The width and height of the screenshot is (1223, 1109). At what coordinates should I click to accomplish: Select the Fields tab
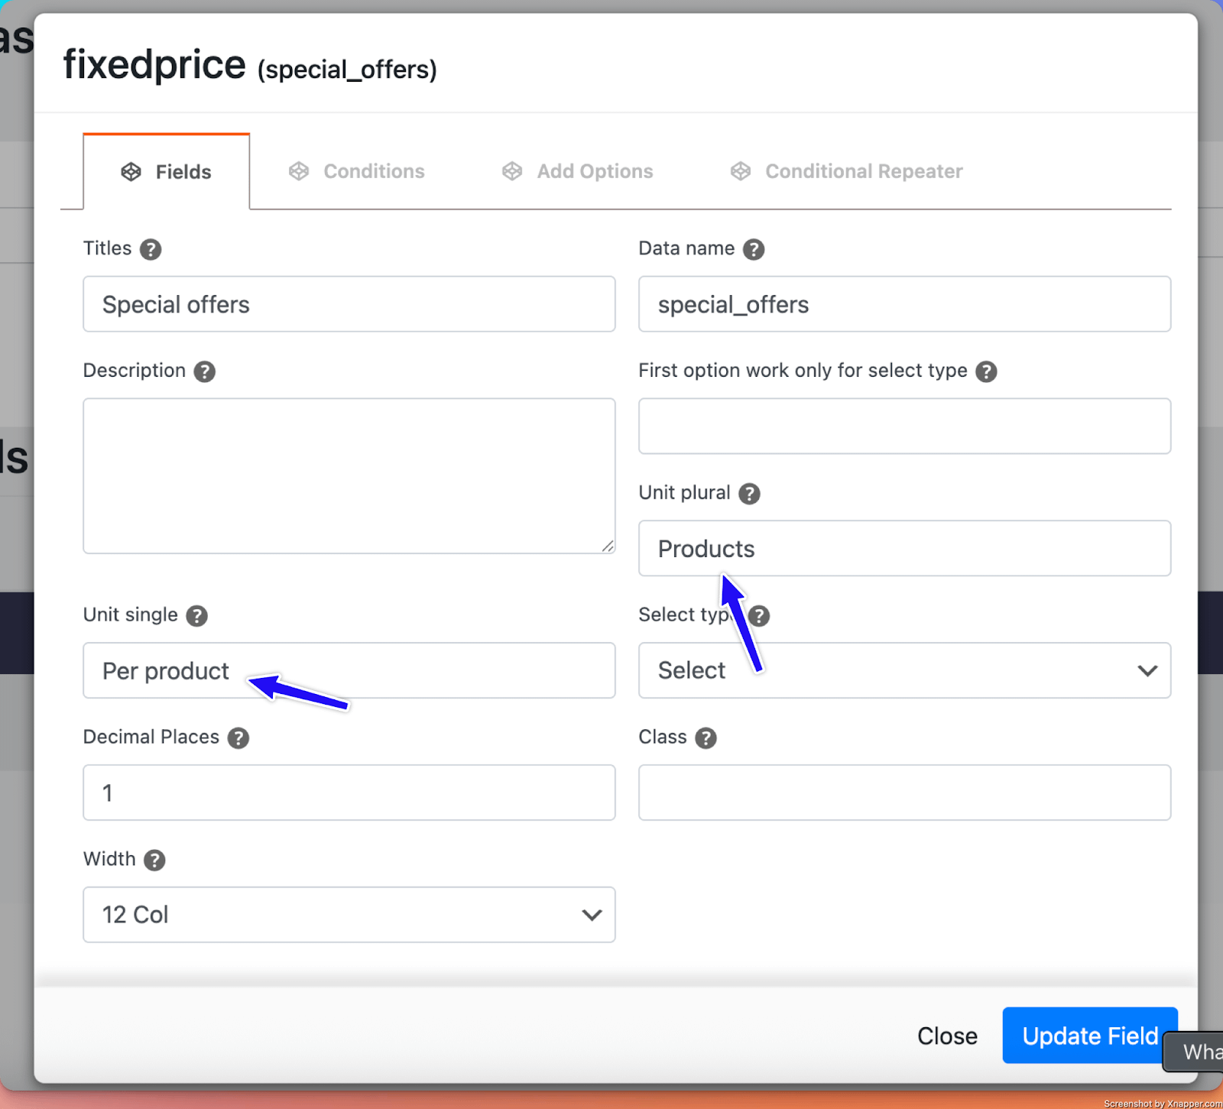167,172
